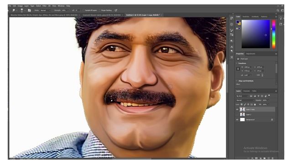This screenshot has width=292, height=164.
Task: Open the Libraries panel icon
Action: point(281,24)
